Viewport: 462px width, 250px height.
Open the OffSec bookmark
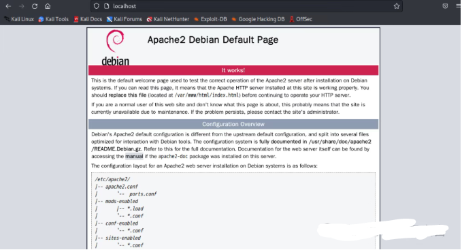tap(301, 19)
